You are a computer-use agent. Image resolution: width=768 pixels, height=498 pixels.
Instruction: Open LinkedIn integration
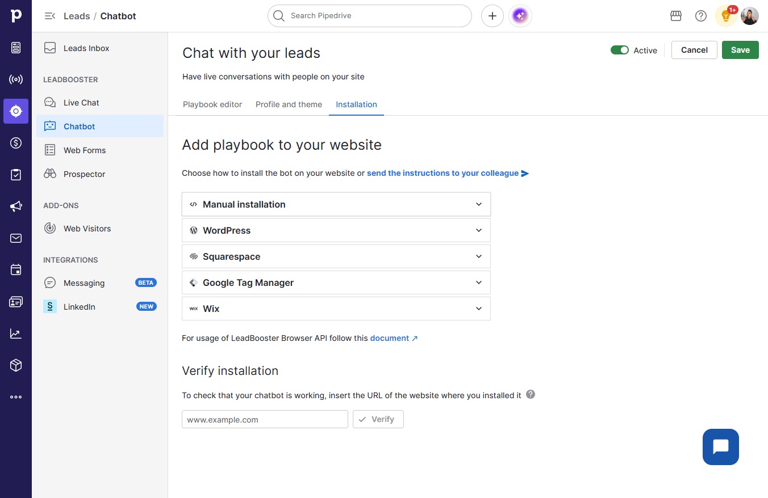[x=100, y=307]
